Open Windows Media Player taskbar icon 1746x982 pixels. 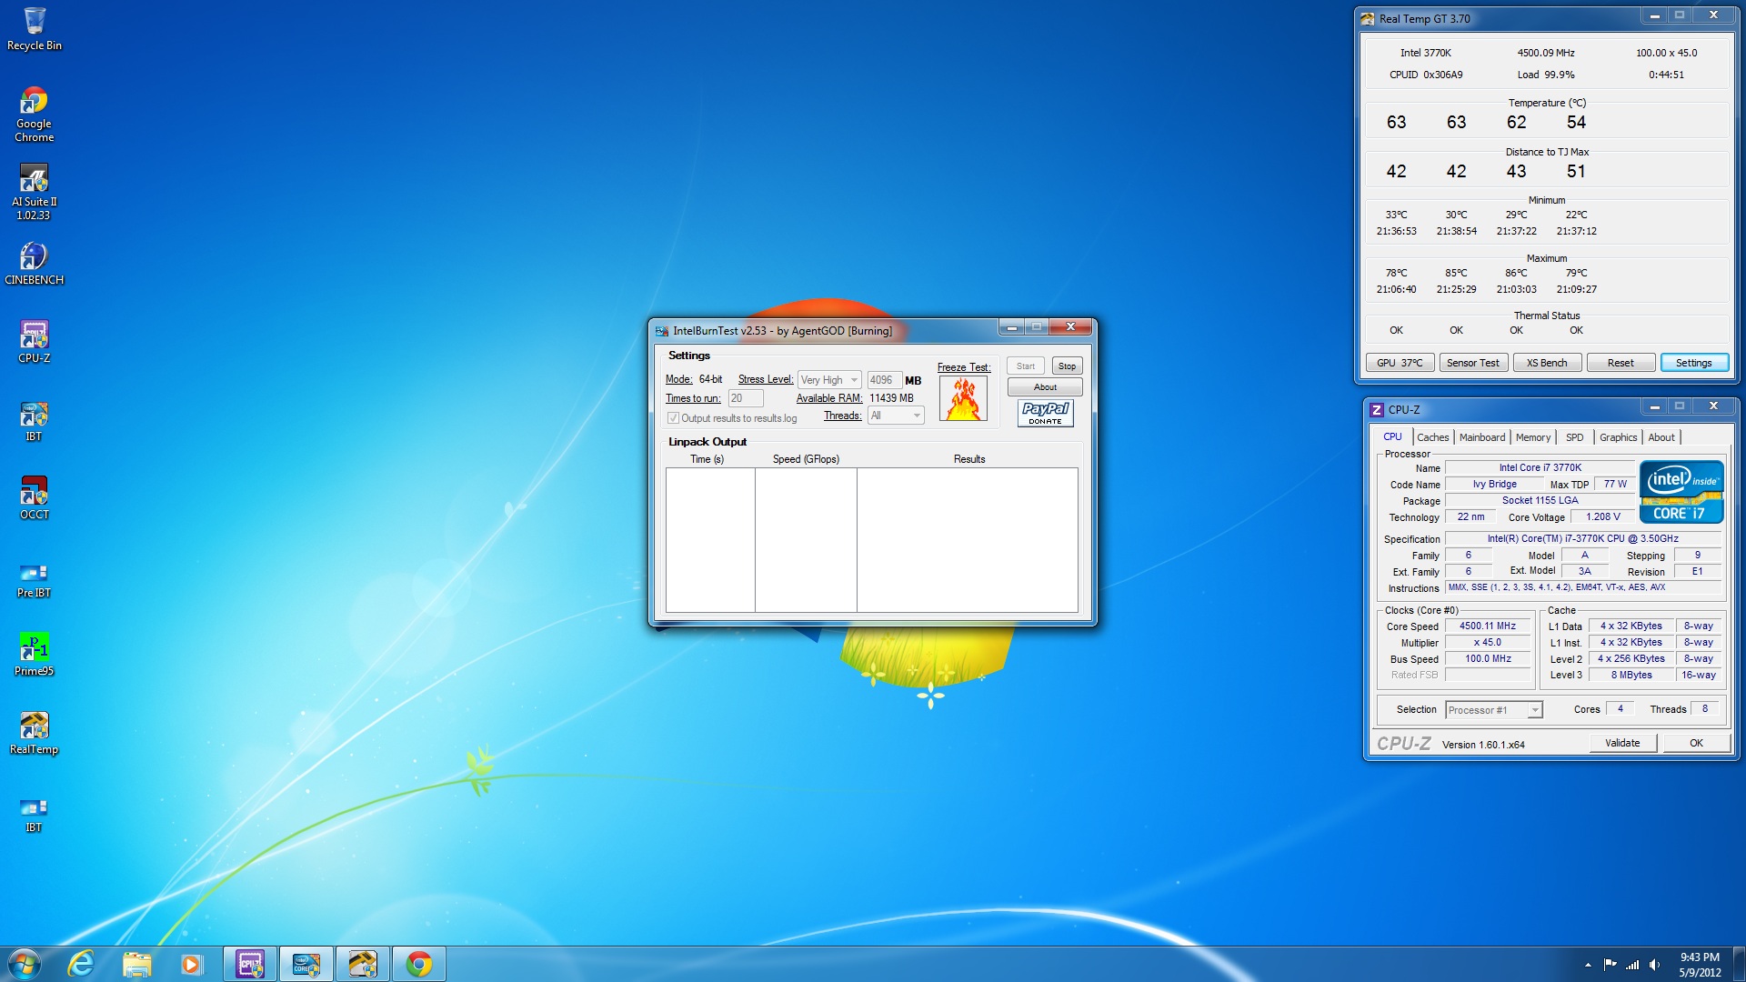tap(191, 964)
